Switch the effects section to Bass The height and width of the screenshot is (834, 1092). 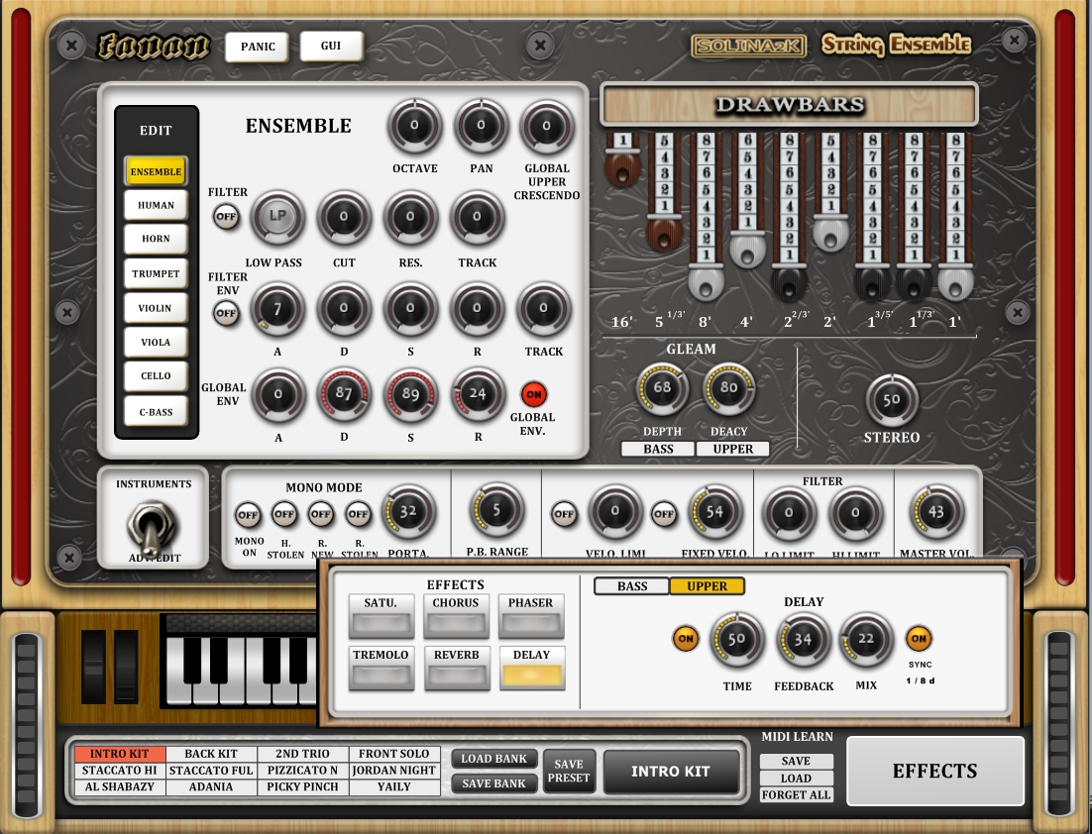(x=631, y=586)
